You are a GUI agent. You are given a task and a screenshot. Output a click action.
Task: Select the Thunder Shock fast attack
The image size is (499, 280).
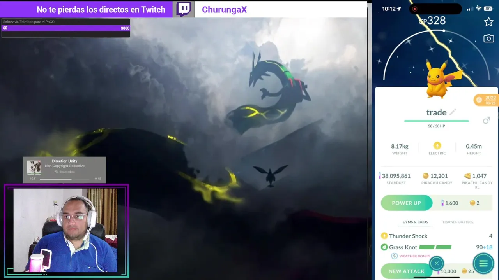pyautogui.click(x=437, y=236)
